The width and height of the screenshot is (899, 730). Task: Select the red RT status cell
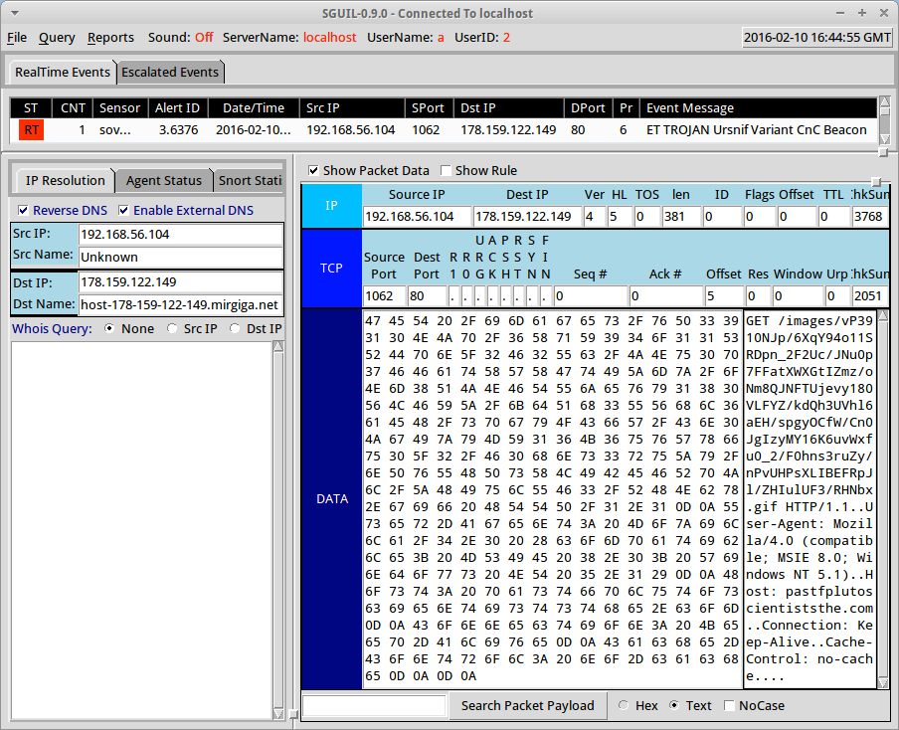coord(32,130)
